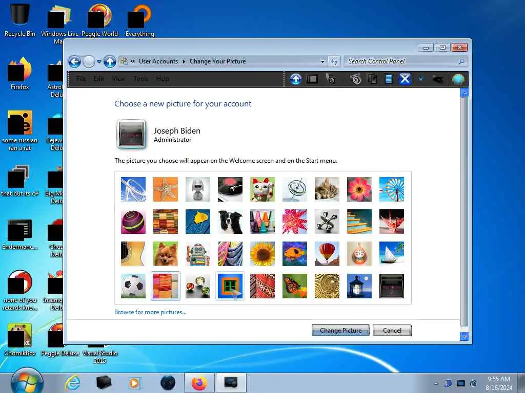Click the Change Picture button
Screen dimensions: 525x393
coord(340,331)
